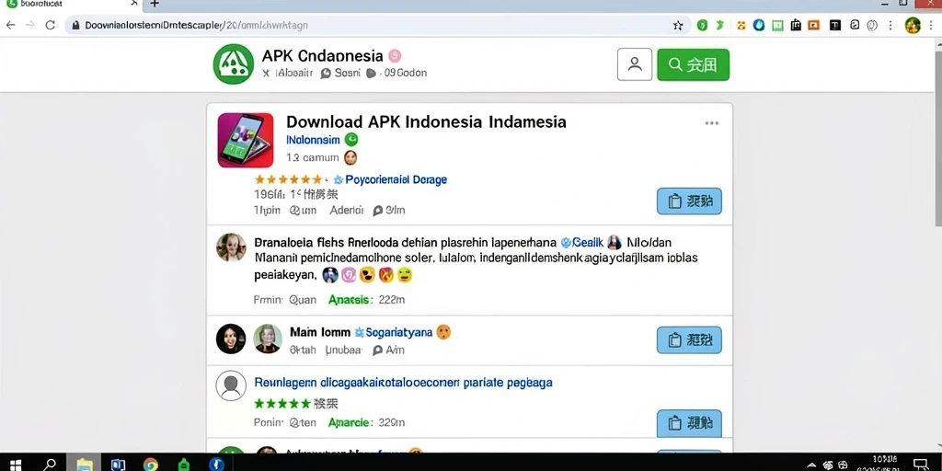This screenshot has width=942, height=471.
Task: Go back with the browser back arrow
Action: [x=10, y=25]
